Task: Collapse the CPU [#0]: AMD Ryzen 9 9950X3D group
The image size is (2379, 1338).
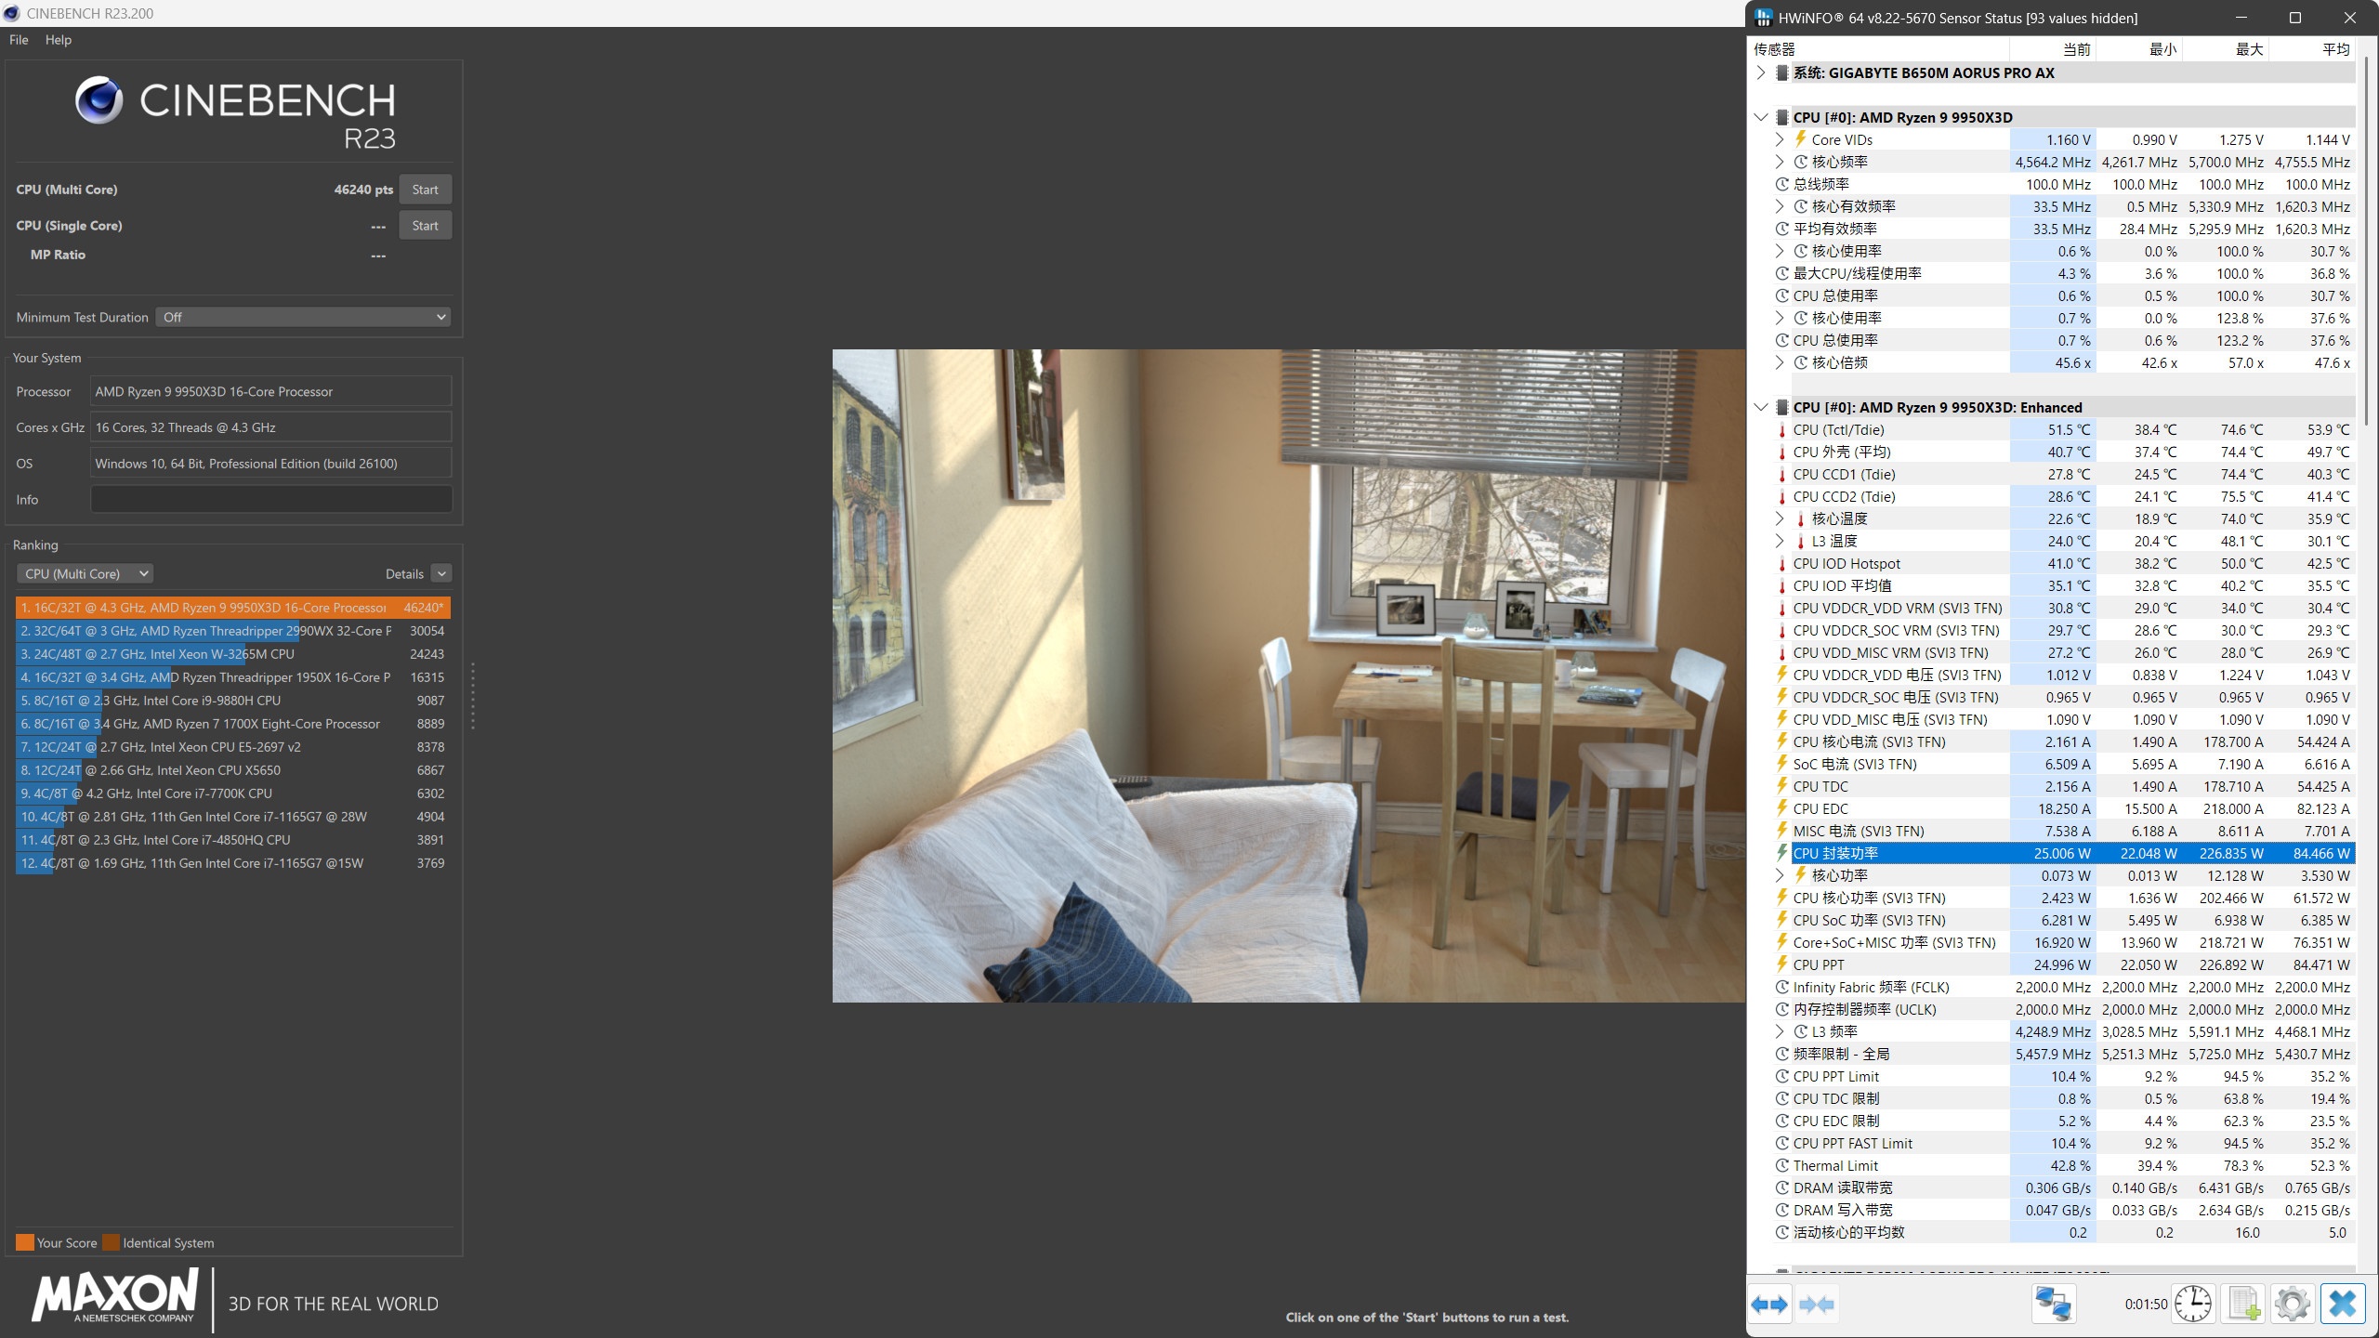Action: tap(1760, 117)
